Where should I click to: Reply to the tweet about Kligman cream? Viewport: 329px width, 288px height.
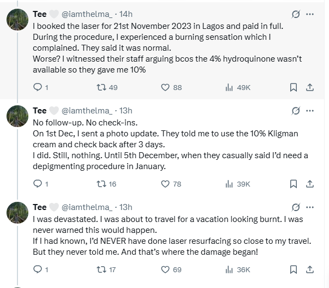[x=38, y=184]
